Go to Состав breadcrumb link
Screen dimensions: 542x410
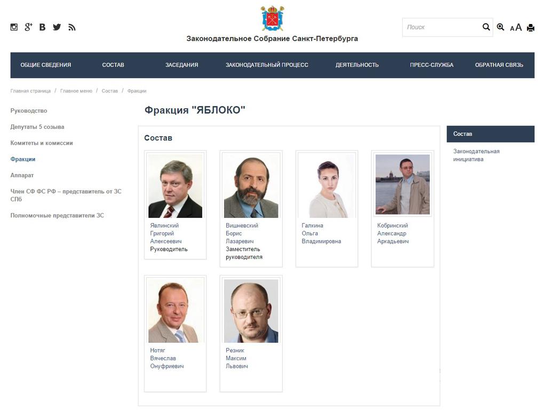109,91
